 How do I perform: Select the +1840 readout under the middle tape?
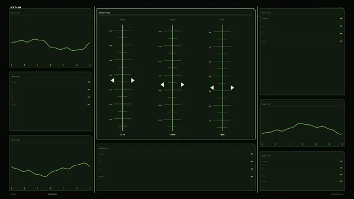point(172,135)
